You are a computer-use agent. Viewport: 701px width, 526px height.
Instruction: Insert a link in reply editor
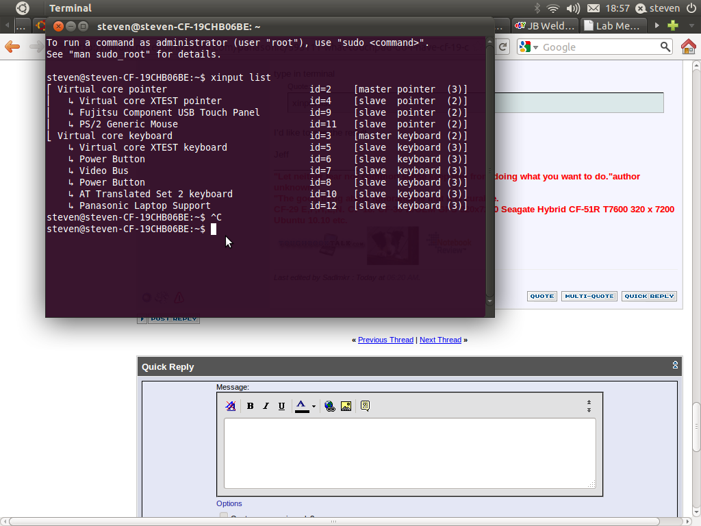[x=330, y=405]
